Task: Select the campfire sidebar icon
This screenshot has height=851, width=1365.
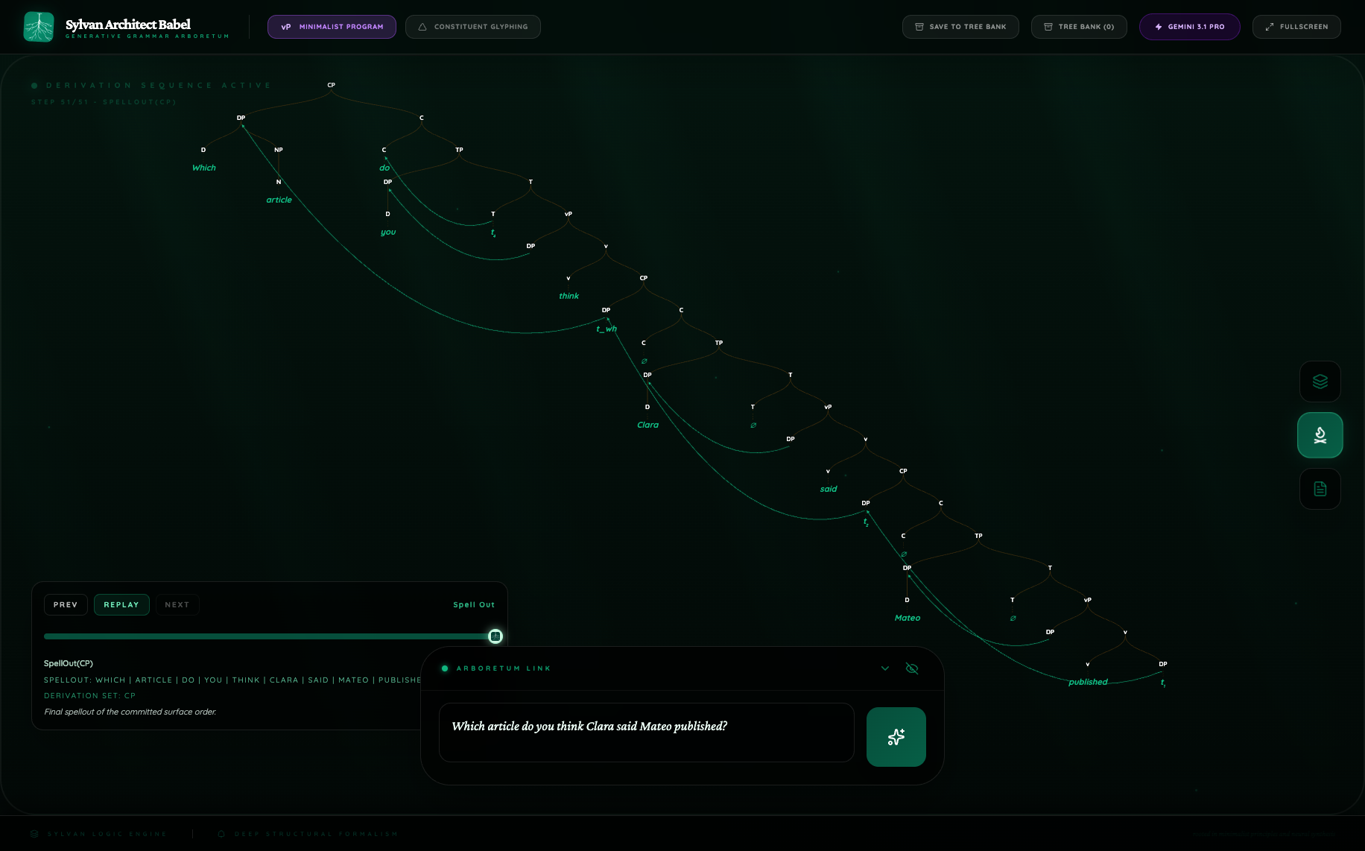Action: click(1320, 435)
